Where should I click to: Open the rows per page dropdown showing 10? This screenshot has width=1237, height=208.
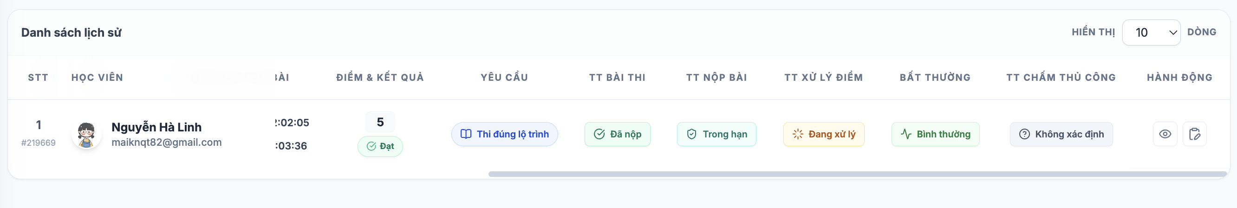[x=1151, y=32]
